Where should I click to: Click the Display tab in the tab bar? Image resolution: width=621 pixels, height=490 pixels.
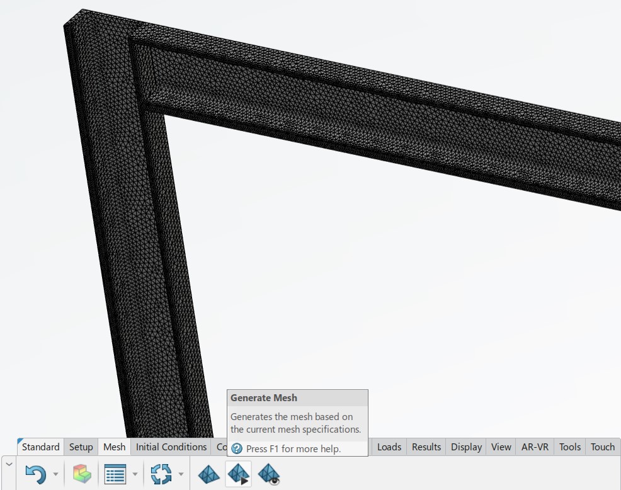coord(465,447)
